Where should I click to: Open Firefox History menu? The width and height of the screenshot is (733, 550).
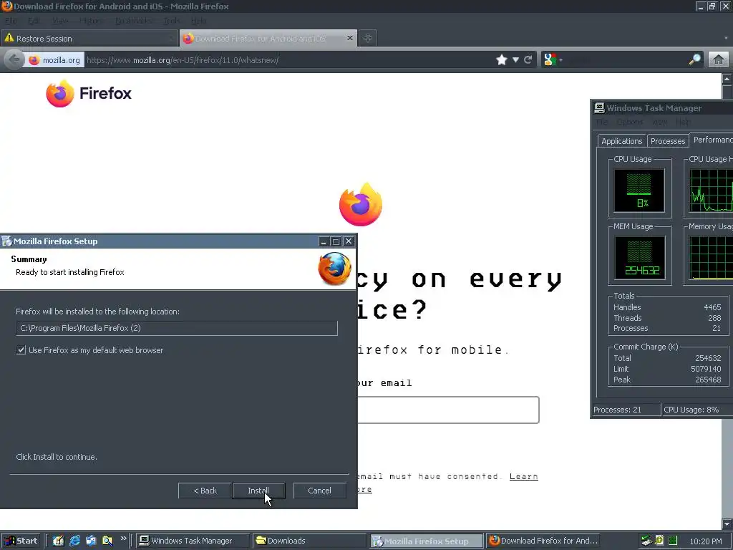click(x=90, y=21)
